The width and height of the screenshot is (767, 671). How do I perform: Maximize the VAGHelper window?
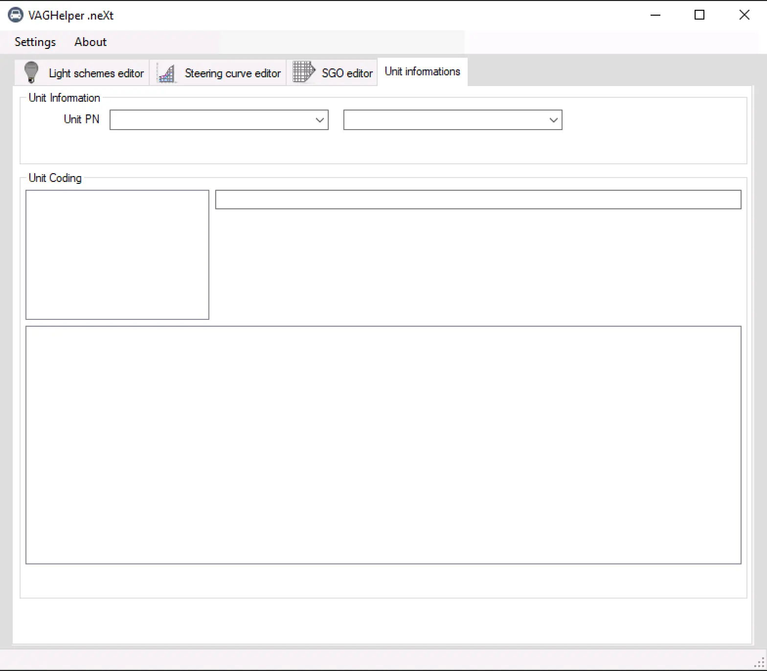[699, 15]
